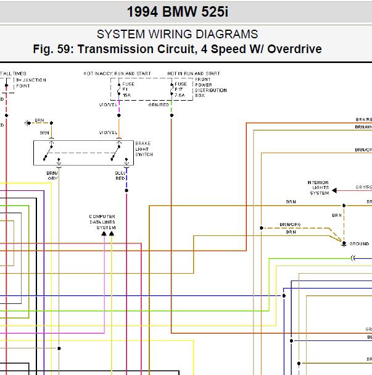The height and width of the screenshot is (375, 372).
Task: Click the F17 fuse symbol
Action: pos(172,89)
